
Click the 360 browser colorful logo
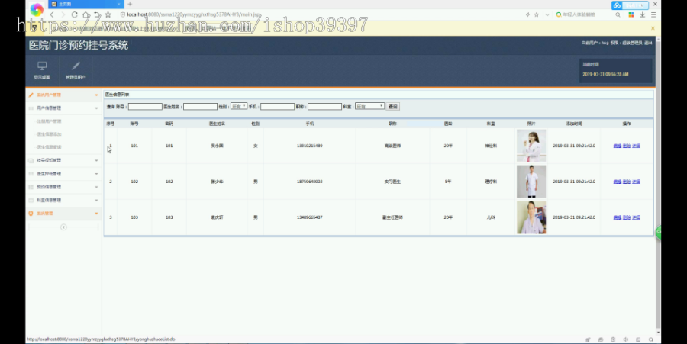coord(37,9)
